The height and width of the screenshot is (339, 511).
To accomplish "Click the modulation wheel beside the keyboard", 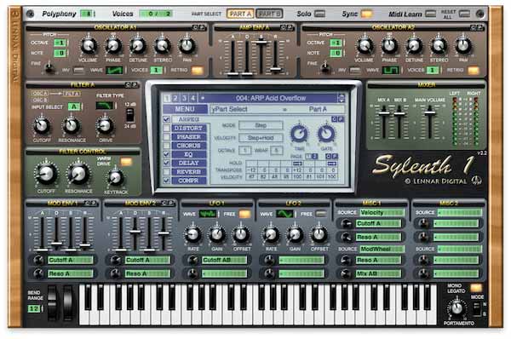I will pyautogui.click(x=68, y=303).
